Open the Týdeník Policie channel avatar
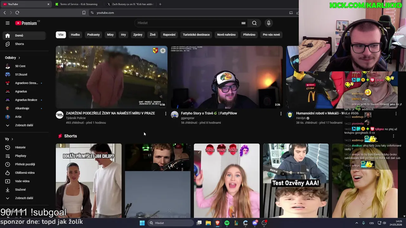 60,115
